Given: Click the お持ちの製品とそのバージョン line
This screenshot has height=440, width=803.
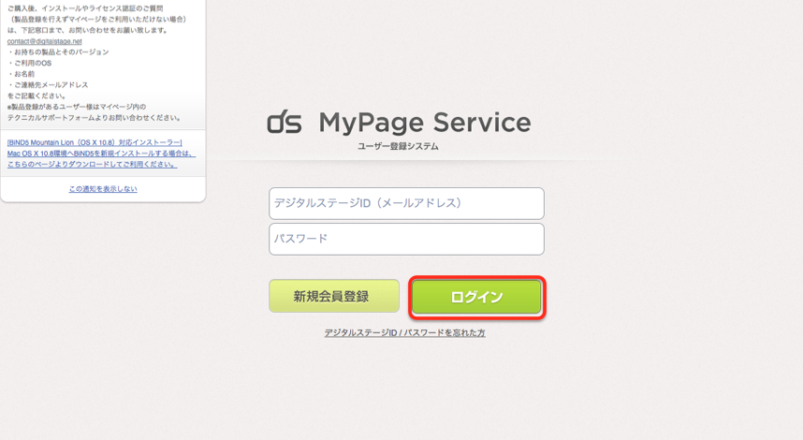Looking at the screenshot, I should click(58, 52).
